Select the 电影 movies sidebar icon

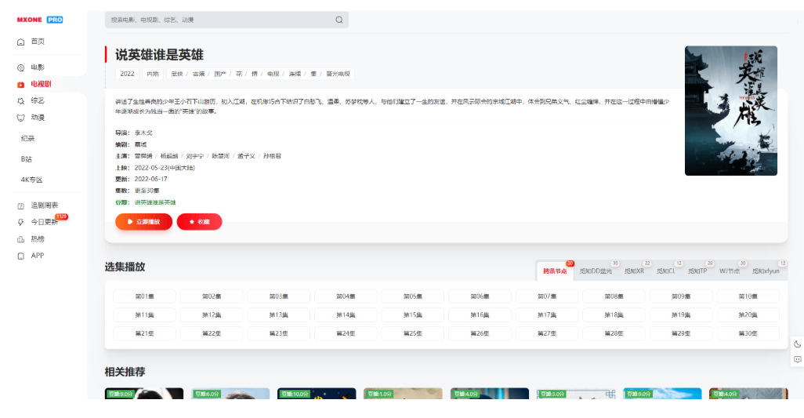coord(21,67)
